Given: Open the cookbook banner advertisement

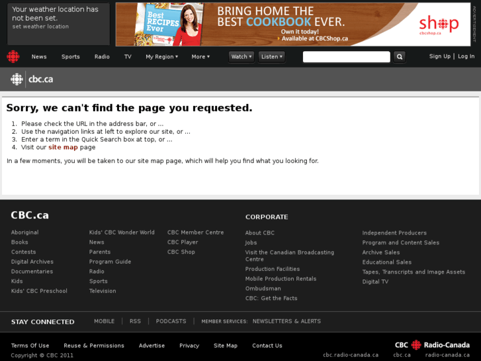Looking at the screenshot, I should pos(293,25).
